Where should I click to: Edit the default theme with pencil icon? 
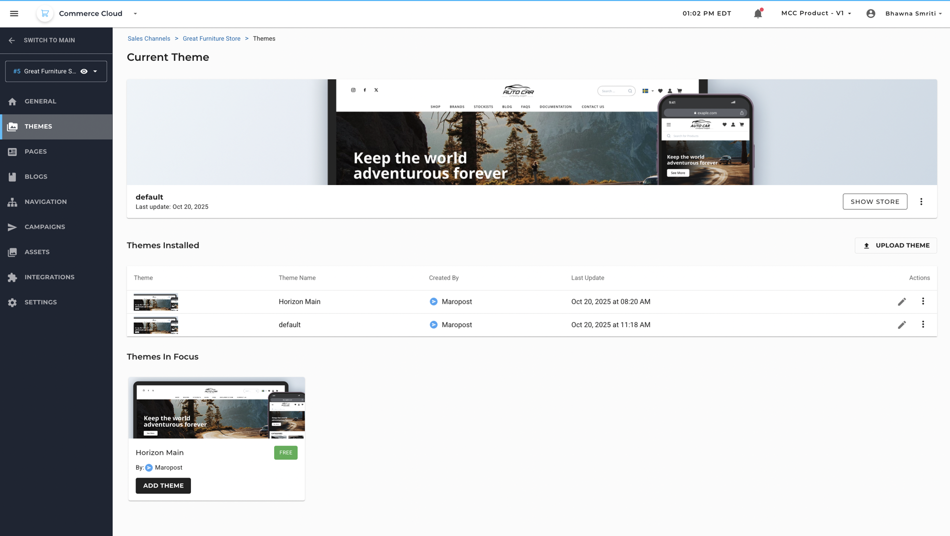click(902, 325)
